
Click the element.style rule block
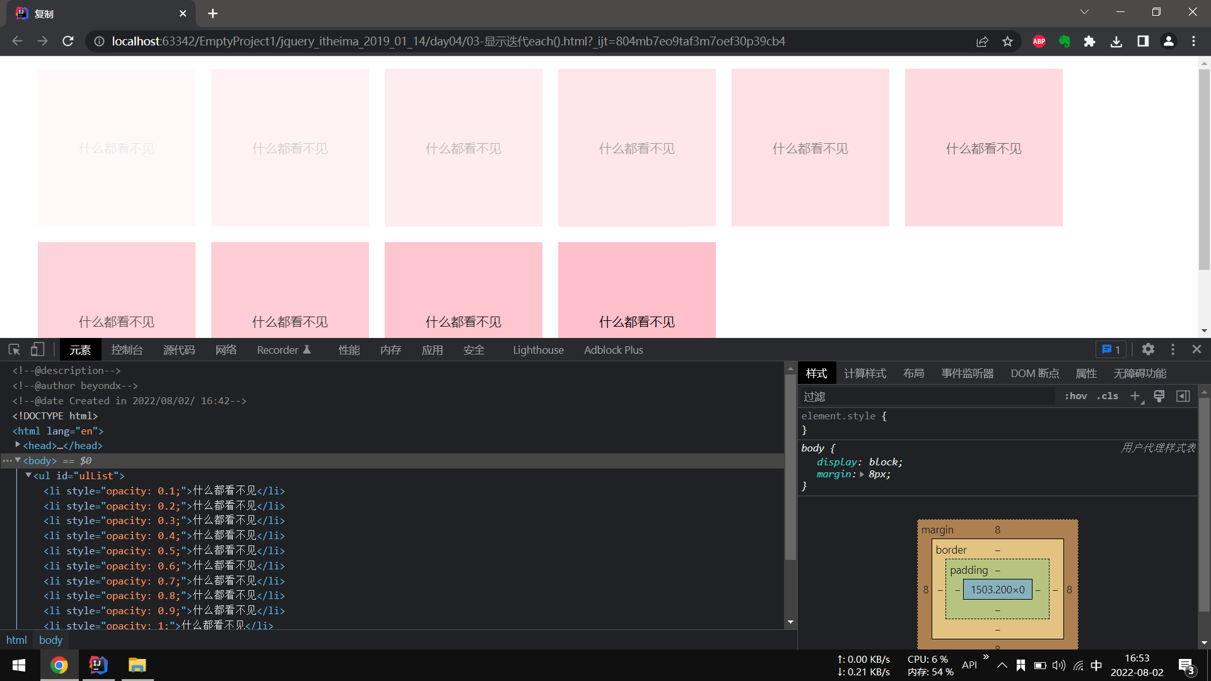click(x=998, y=423)
